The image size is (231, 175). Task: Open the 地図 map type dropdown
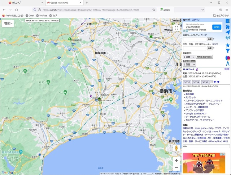click(8, 23)
